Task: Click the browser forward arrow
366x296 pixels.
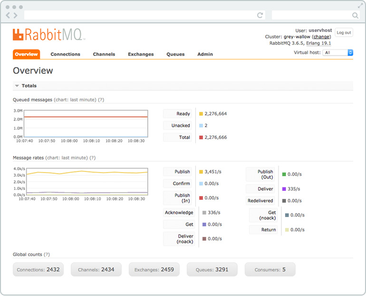Action: tap(15, 15)
